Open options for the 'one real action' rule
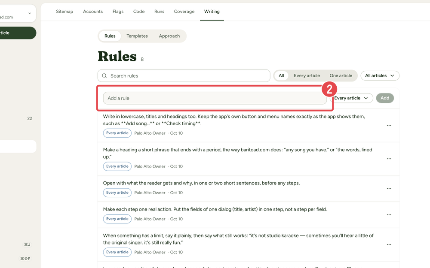This screenshot has width=430, height=268. 389,215
